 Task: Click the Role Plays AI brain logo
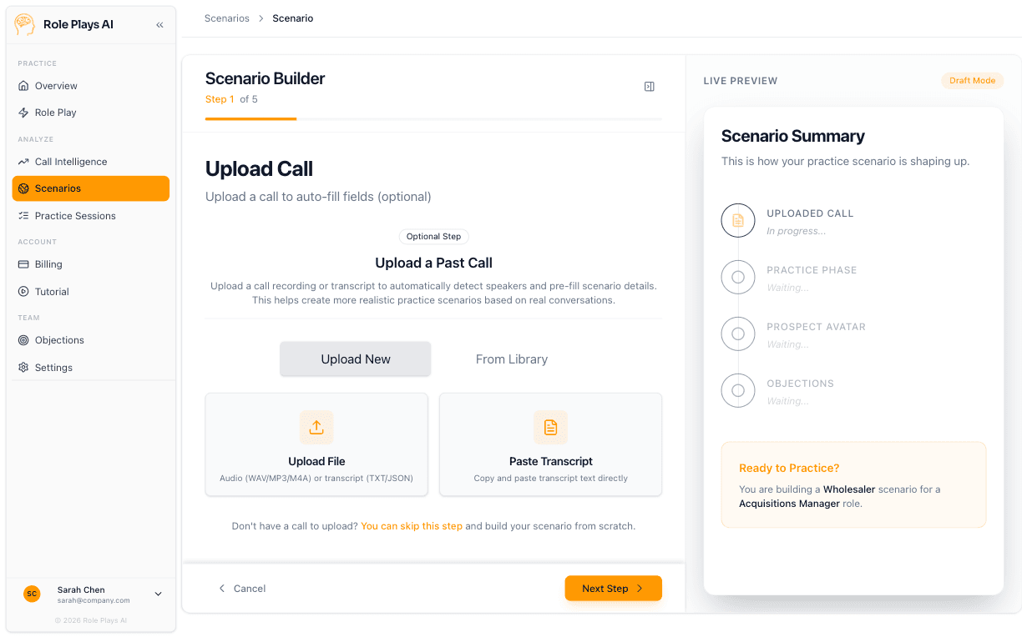tap(24, 24)
